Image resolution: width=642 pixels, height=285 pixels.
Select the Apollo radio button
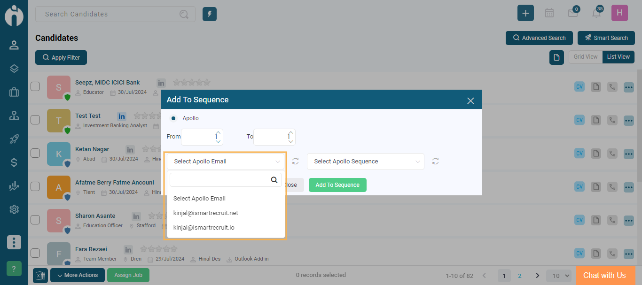(x=173, y=118)
